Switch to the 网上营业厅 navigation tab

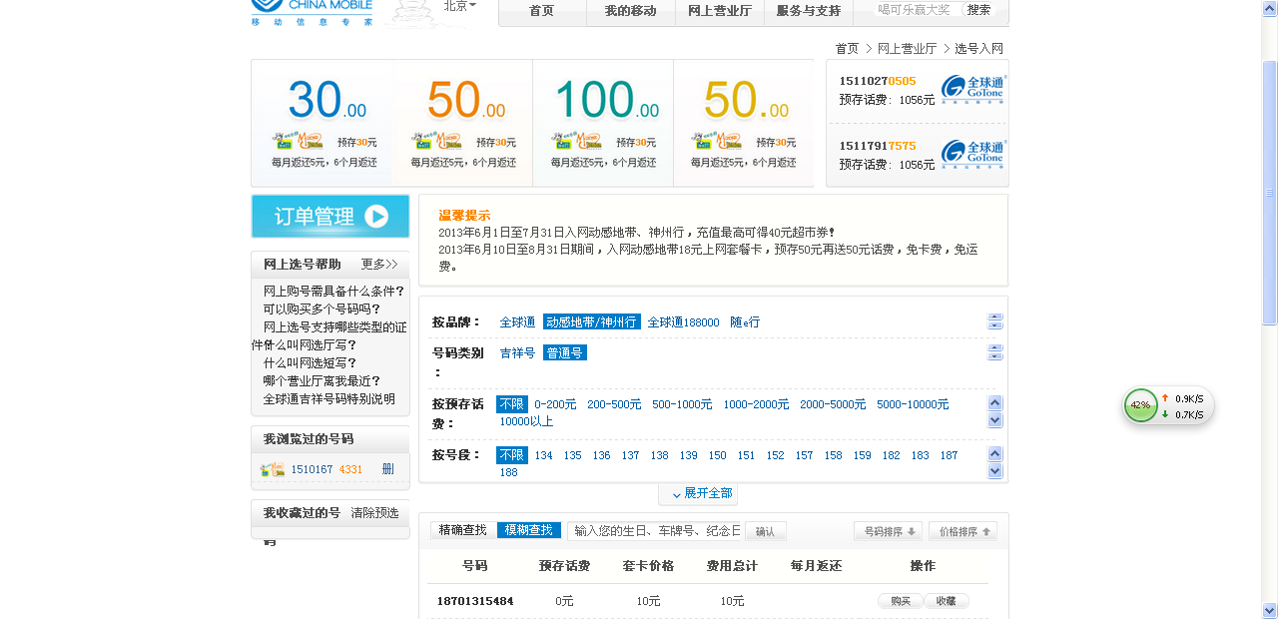click(720, 11)
